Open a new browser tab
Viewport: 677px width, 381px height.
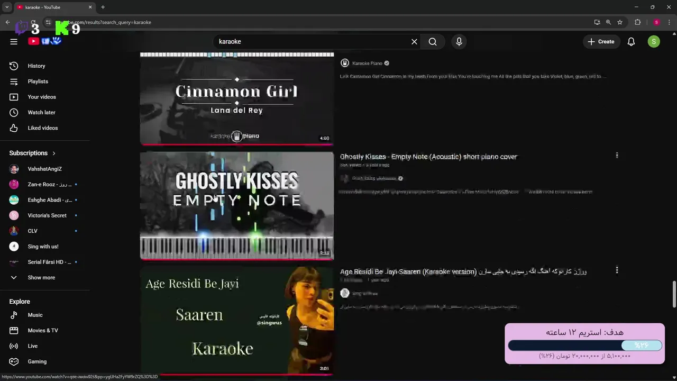tap(103, 7)
